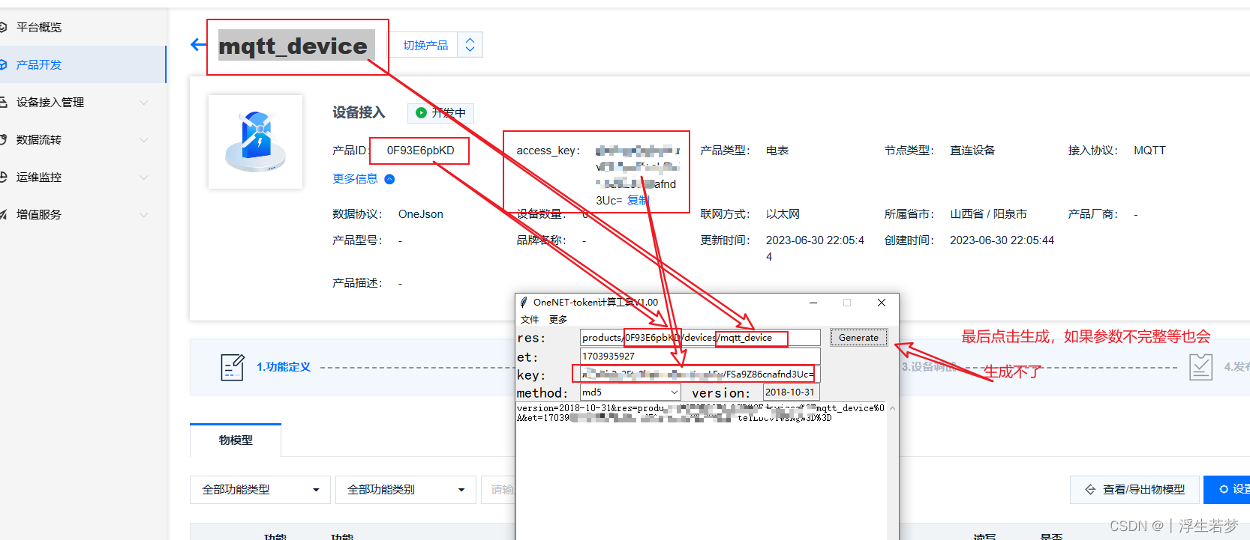Click the back arrow next to mqtt_device
Viewport: 1250px width, 540px height.
[198, 45]
